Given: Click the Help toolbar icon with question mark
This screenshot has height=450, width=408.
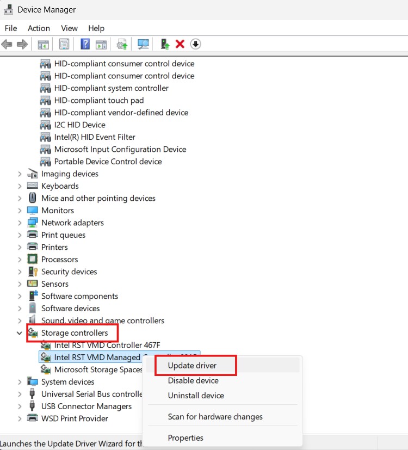Looking at the screenshot, I should (85, 44).
